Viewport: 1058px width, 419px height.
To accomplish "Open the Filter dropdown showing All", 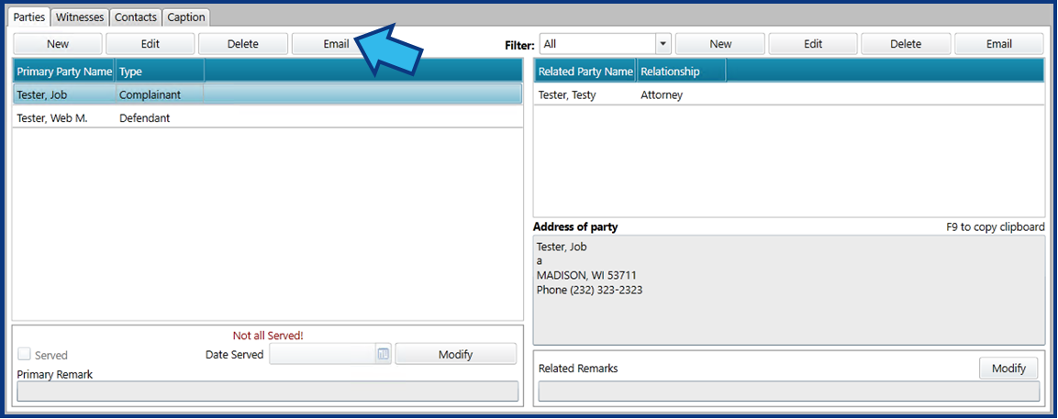I will tap(606, 44).
